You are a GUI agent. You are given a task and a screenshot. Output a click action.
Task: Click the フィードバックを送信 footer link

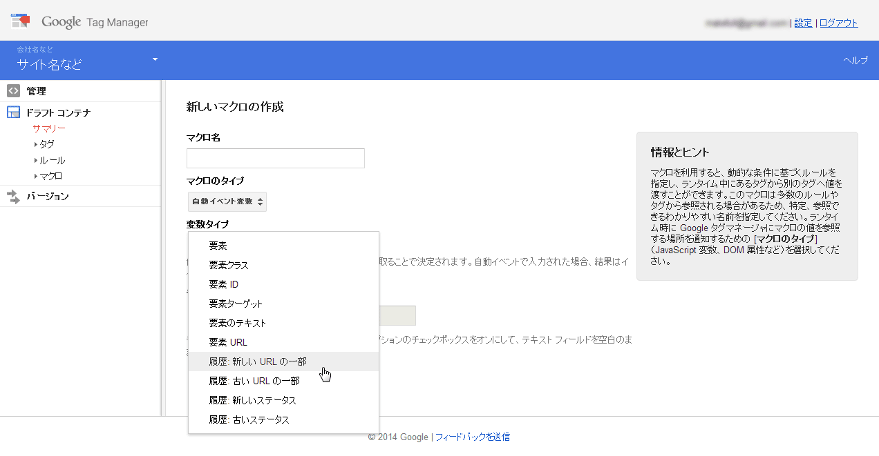tap(473, 437)
